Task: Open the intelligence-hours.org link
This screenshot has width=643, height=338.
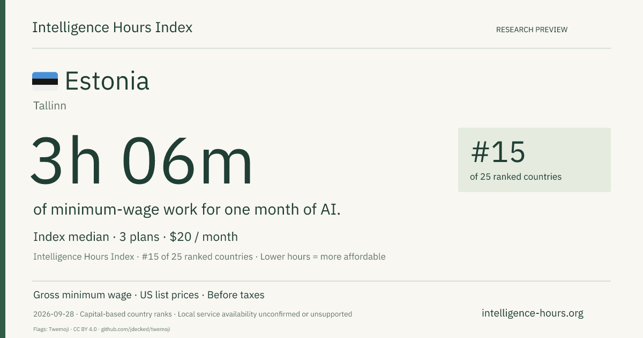Action: 533,313
